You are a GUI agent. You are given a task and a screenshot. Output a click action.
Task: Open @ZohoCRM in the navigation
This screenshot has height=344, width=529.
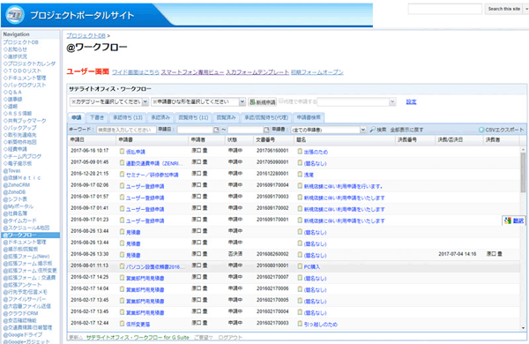click(17, 185)
